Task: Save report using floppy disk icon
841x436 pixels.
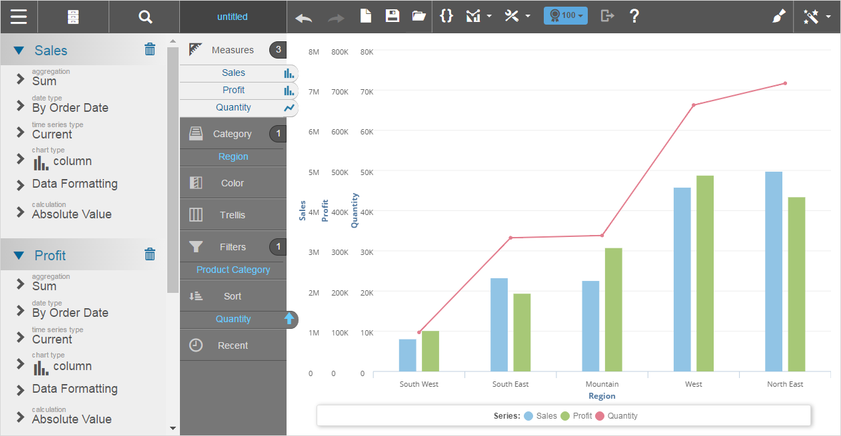Action: coord(393,16)
